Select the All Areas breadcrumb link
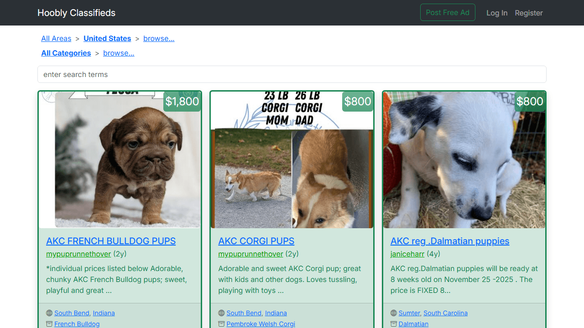The image size is (584, 328). pyautogui.click(x=56, y=39)
